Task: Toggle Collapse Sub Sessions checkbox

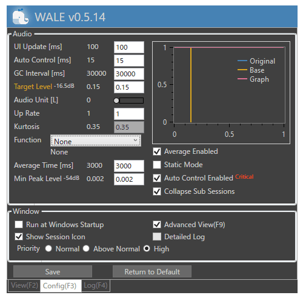Action: (157, 191)
